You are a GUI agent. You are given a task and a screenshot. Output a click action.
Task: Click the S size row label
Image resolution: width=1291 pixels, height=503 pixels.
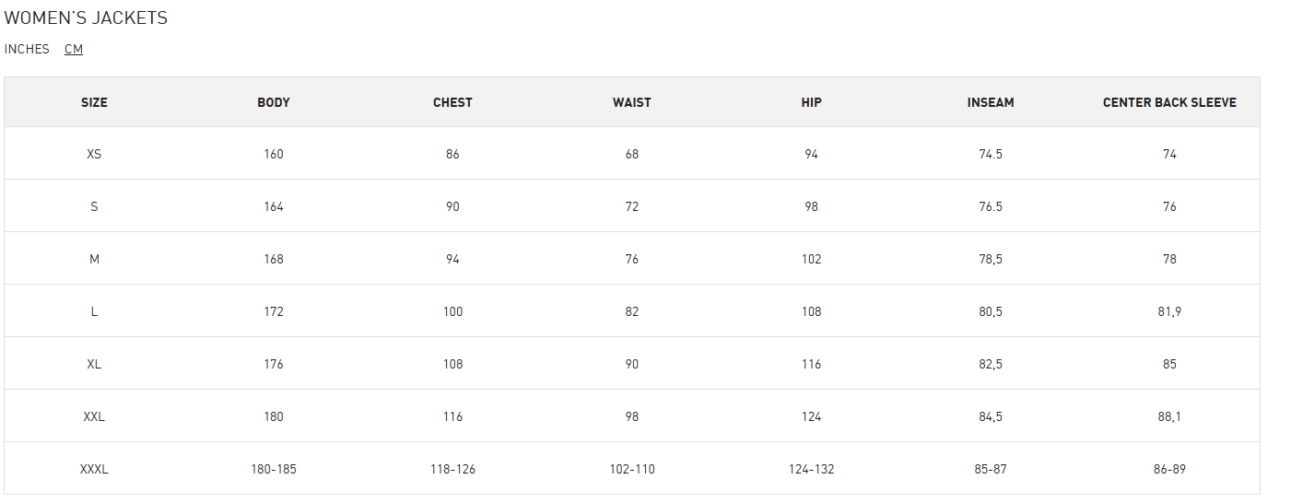tap(94, 207)
